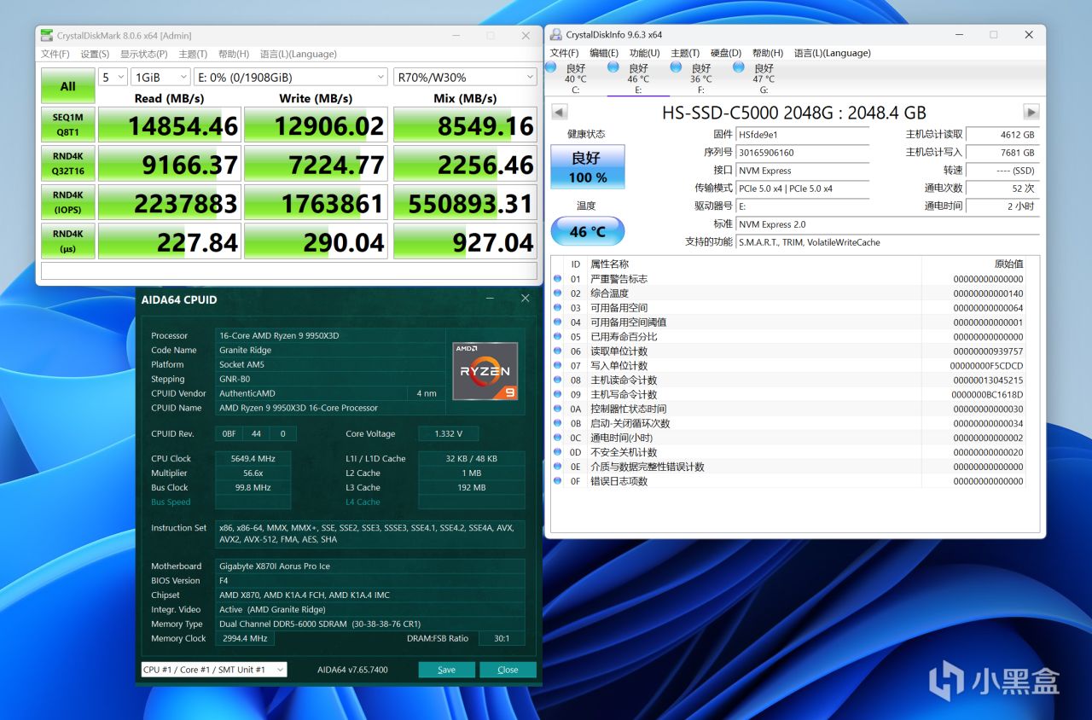Screen dimensions: 1092x720
Task: Open the CPU core selector dropdown
Action: tap(213, 670)
